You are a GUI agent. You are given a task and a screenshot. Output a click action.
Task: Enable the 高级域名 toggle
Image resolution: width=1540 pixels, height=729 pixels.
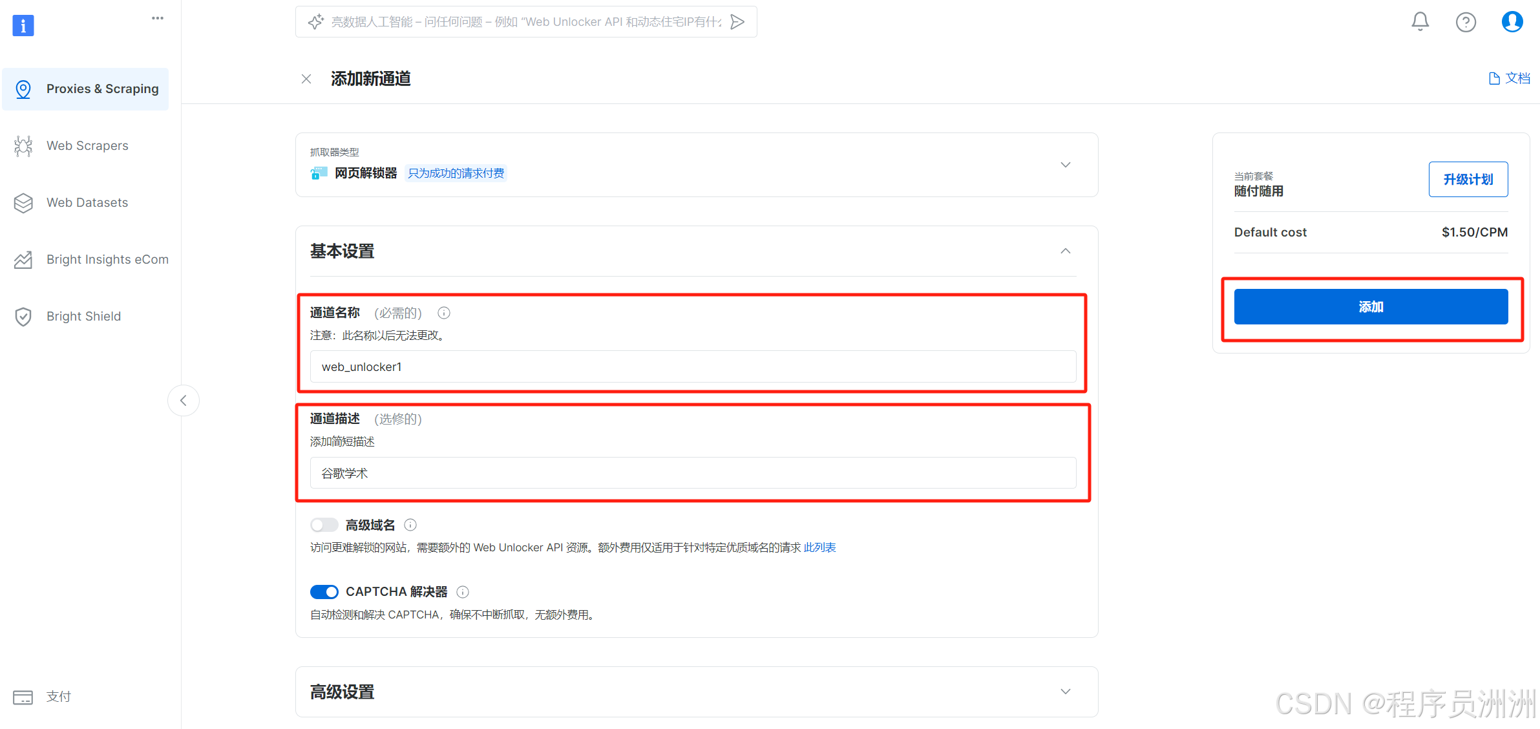pos(324,525)
